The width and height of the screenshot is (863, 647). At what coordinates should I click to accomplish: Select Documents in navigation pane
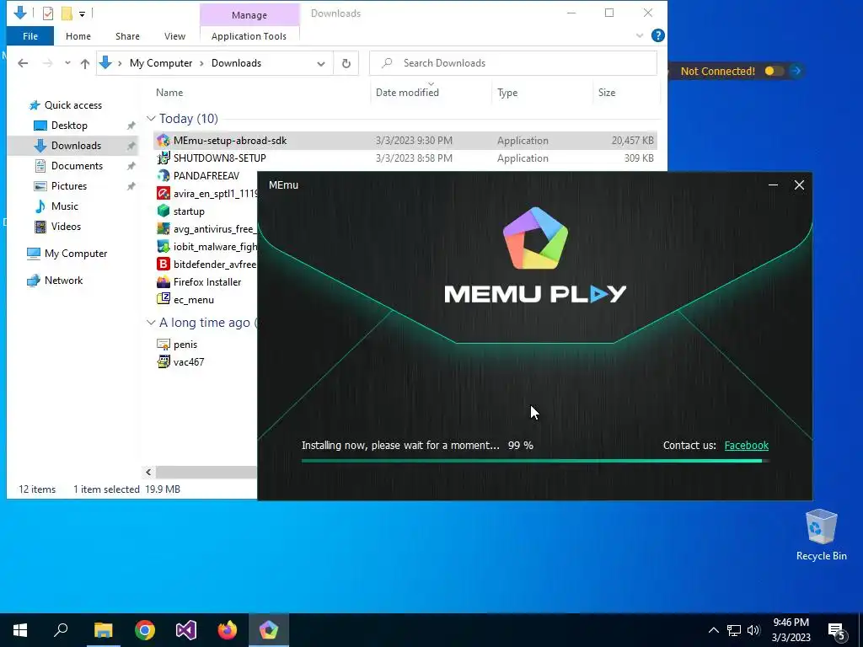tap(77, 166)
